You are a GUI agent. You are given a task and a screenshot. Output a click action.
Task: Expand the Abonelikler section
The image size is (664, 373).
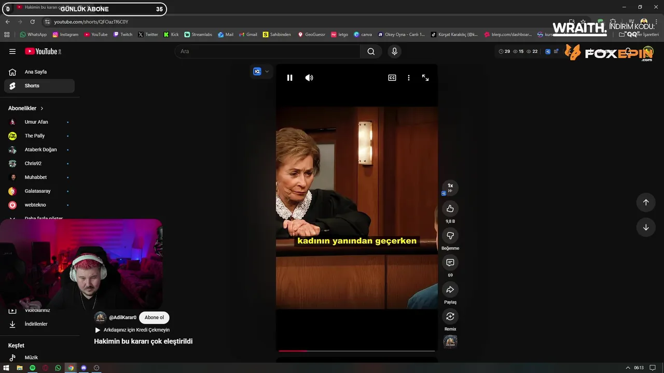pos(26,108)
